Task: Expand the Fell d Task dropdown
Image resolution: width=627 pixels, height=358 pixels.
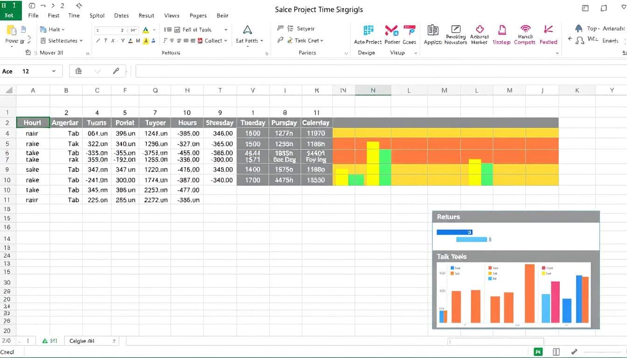Action: click(x=226, y=29)
